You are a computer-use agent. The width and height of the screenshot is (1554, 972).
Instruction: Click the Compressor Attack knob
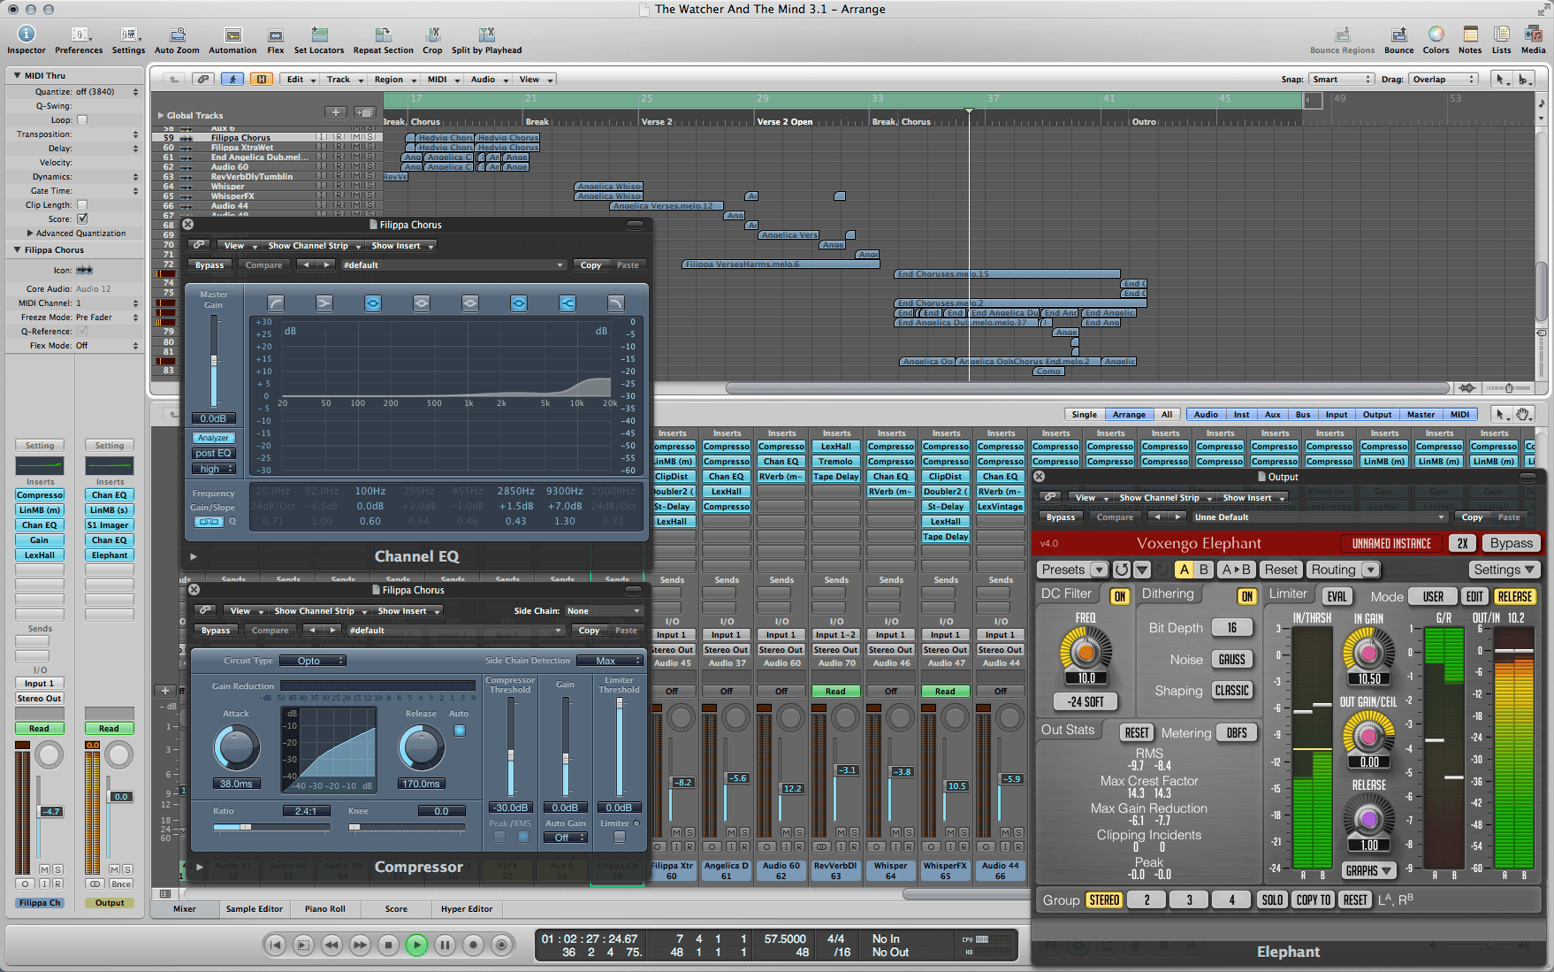coord(236,747)
